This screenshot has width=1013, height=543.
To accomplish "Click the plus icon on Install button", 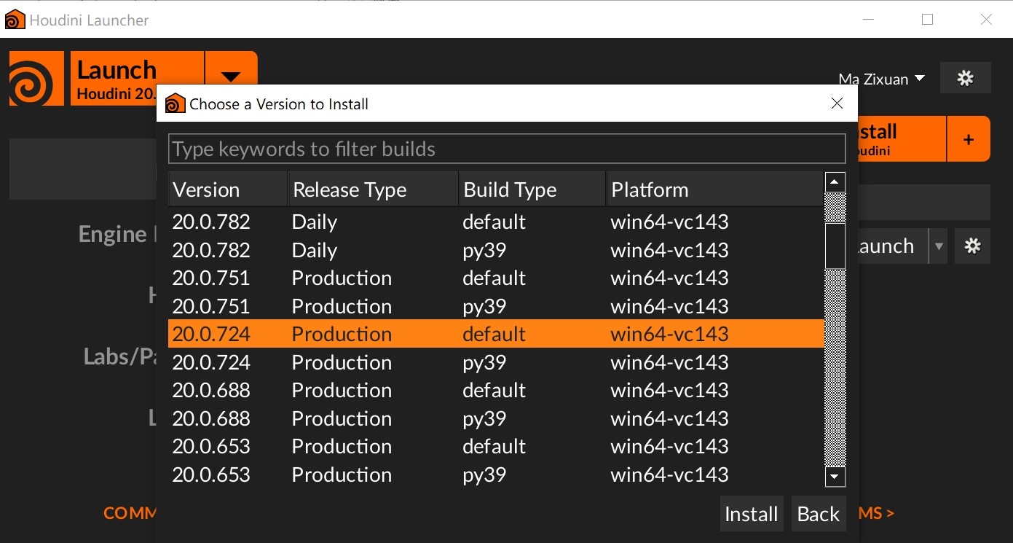I will tap(968, 139).
